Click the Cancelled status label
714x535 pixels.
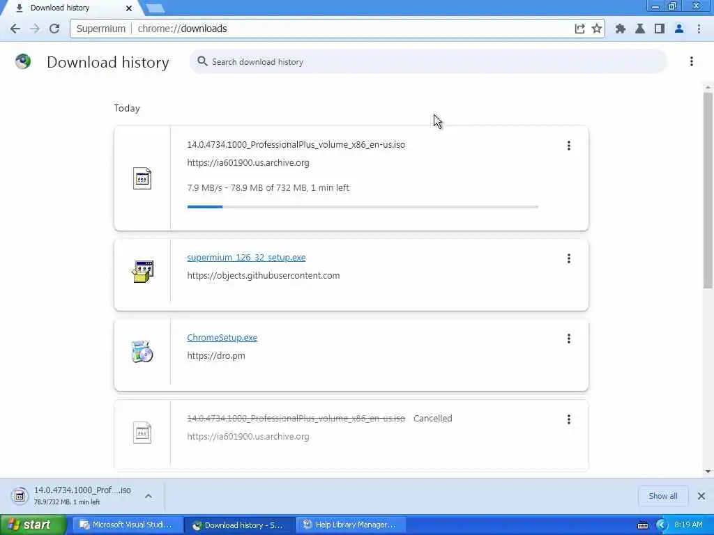point(432,419)
